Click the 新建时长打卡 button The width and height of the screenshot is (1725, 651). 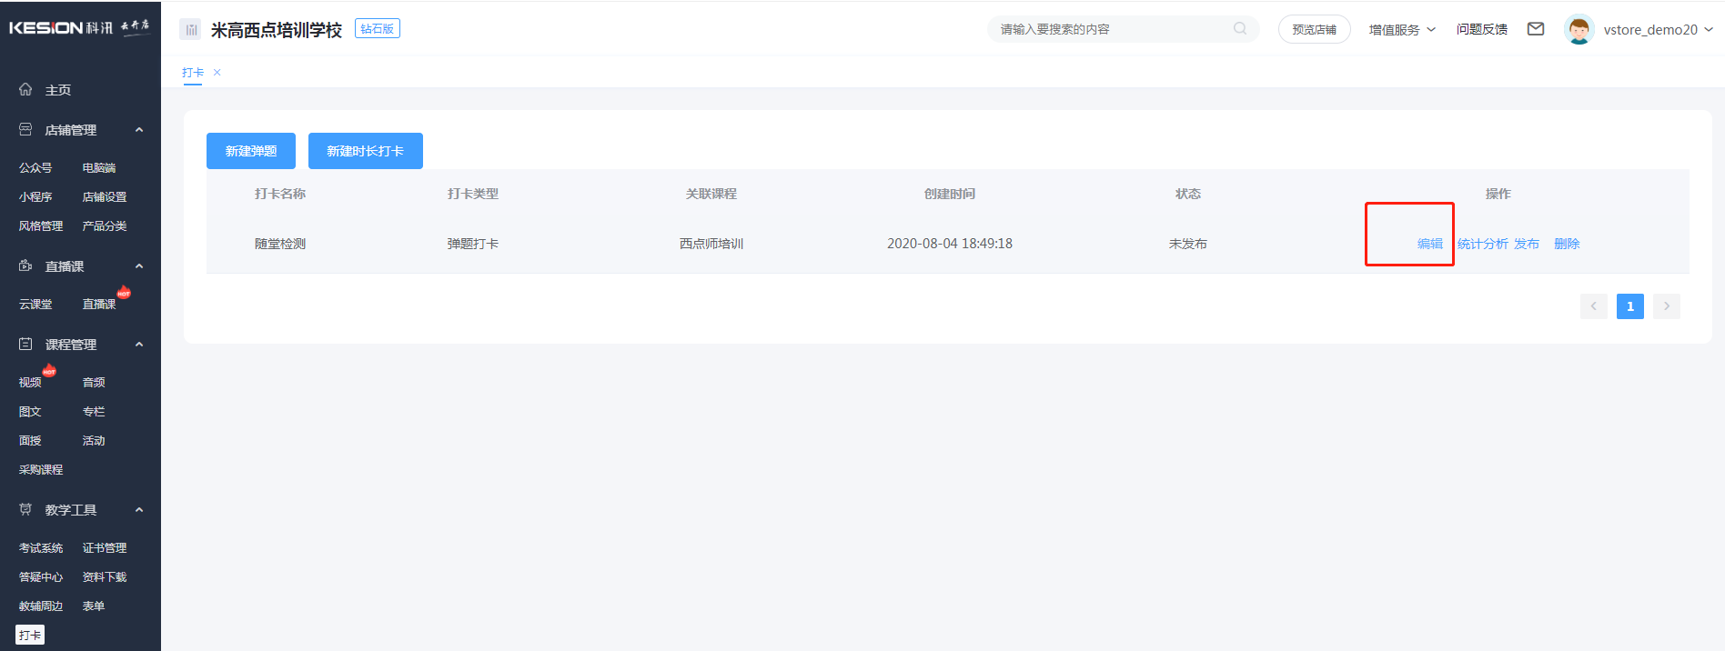pyautogui.click(x=365, y=151)
